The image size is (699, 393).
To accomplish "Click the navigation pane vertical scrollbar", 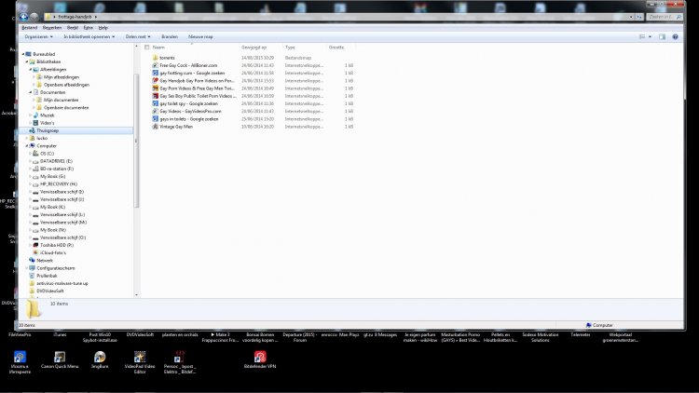I will (x=136, y=169).
